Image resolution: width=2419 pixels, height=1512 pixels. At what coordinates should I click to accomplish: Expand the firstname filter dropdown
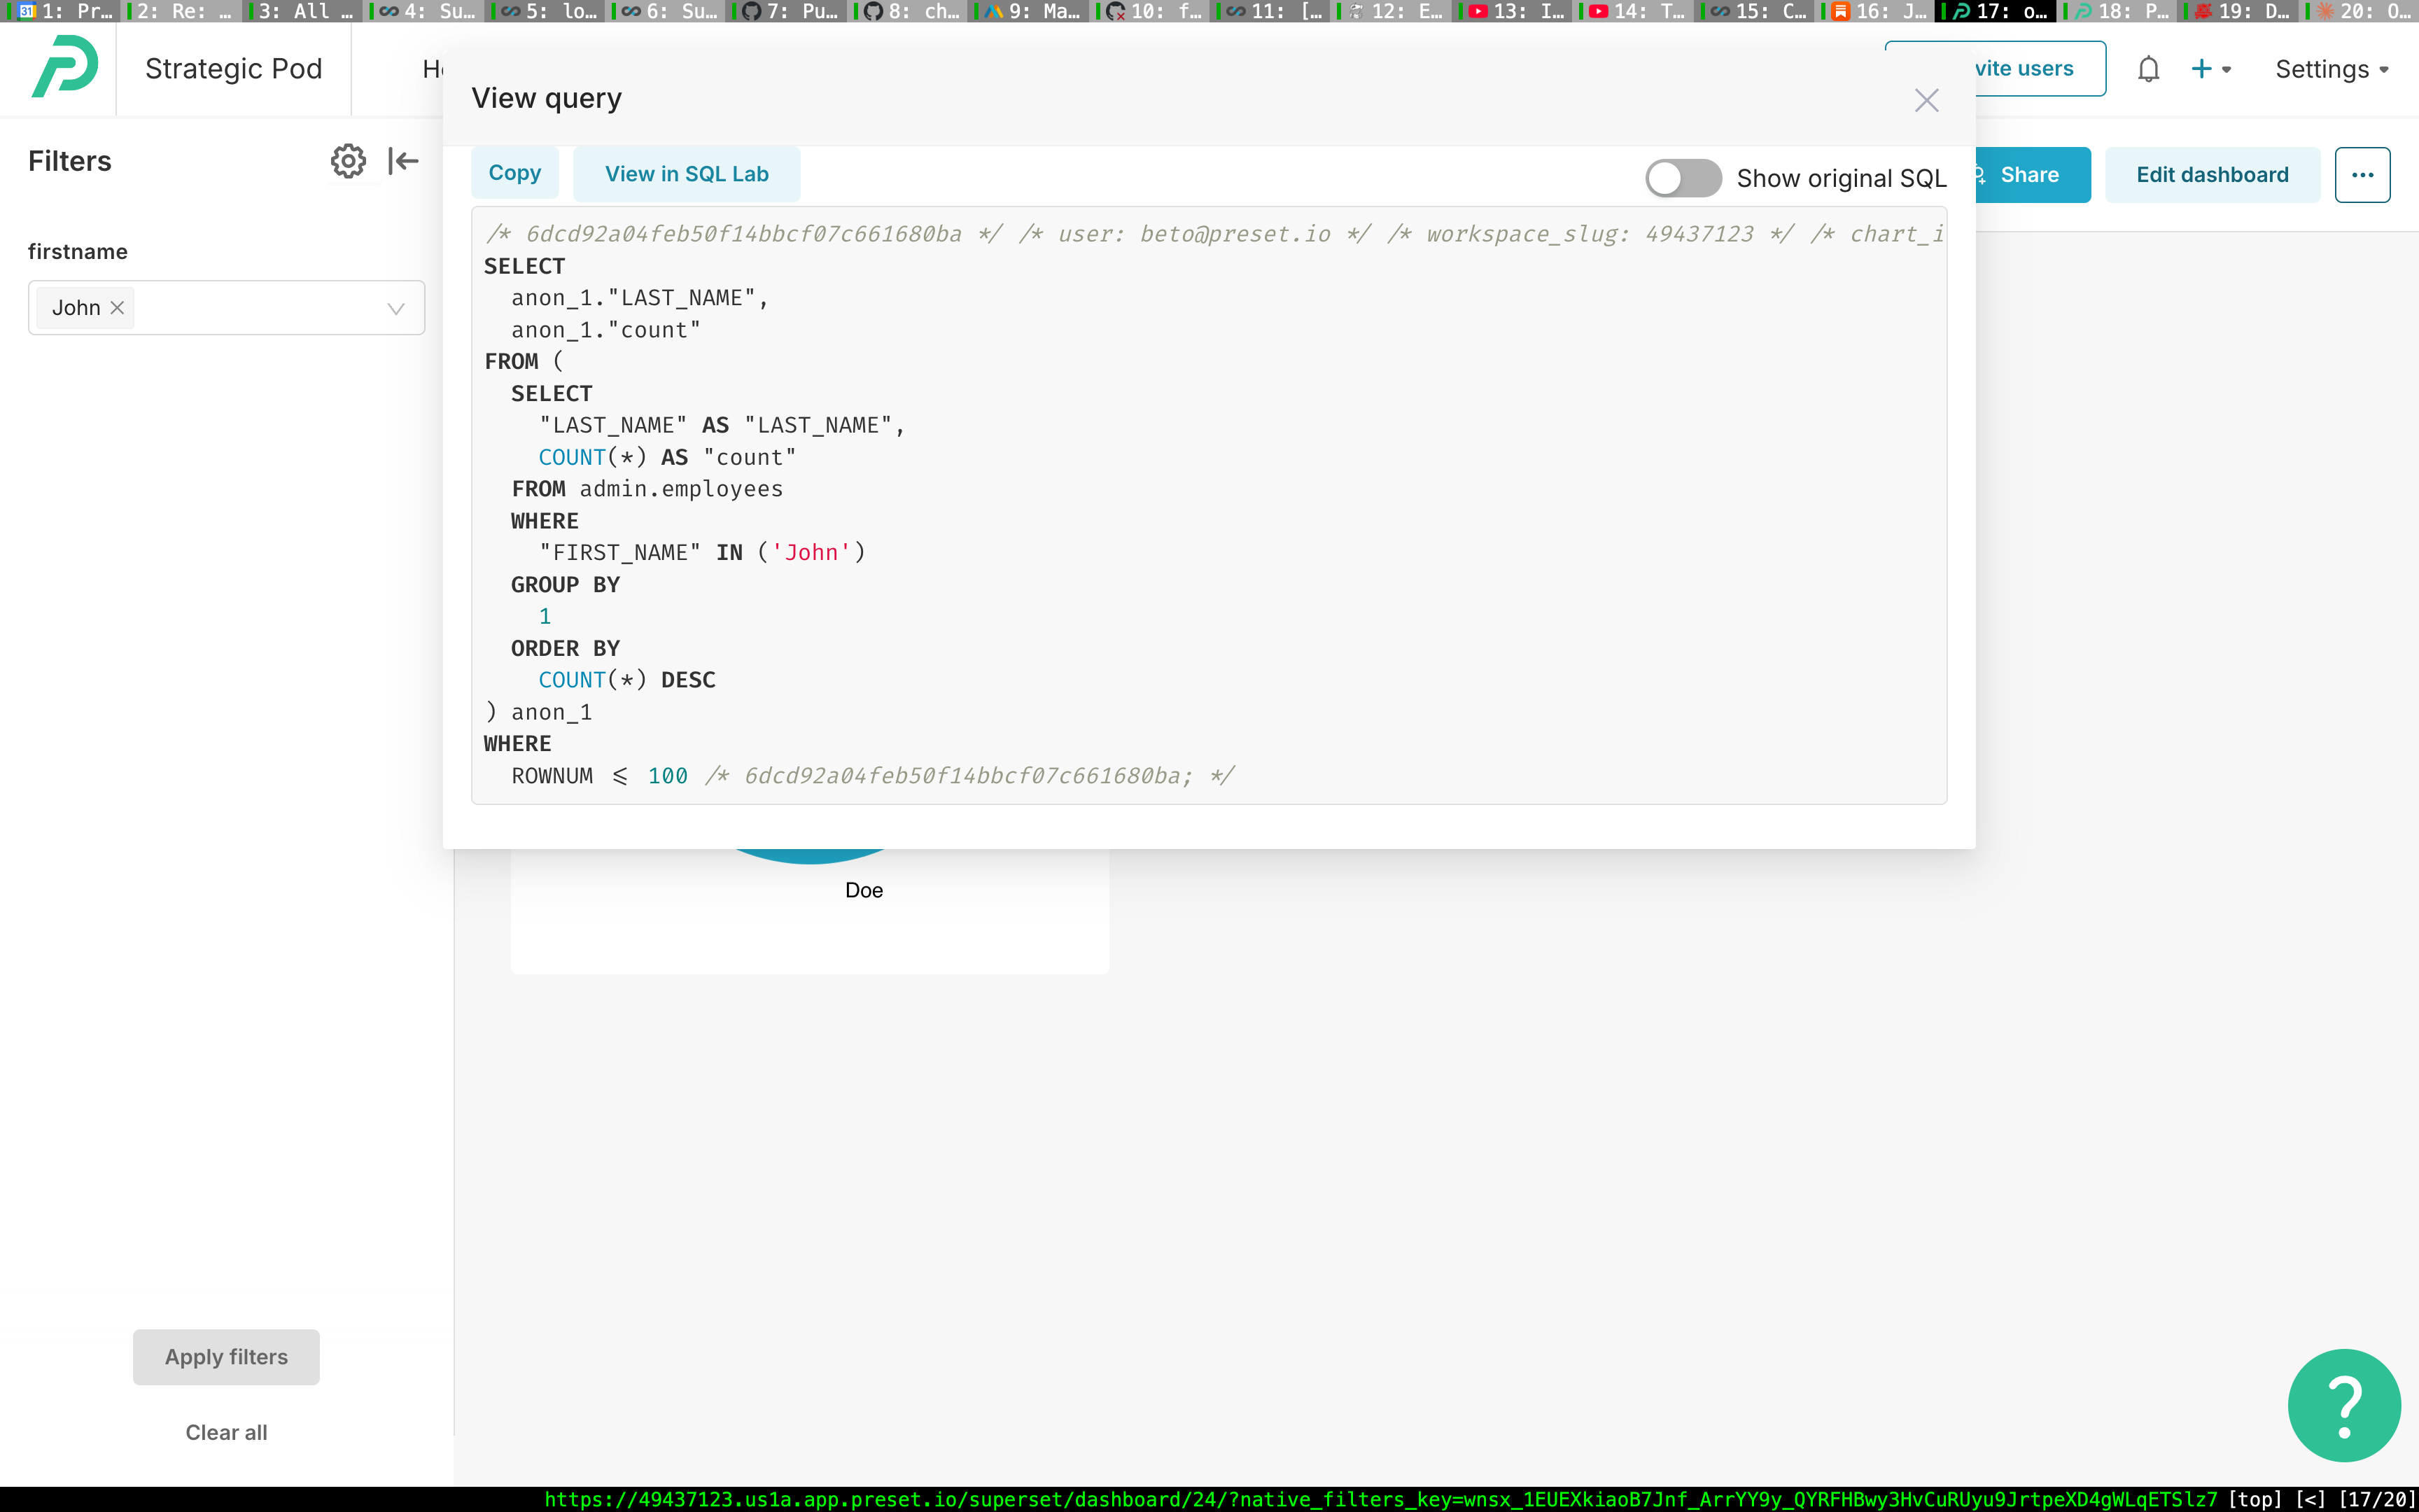pos(396,309)
